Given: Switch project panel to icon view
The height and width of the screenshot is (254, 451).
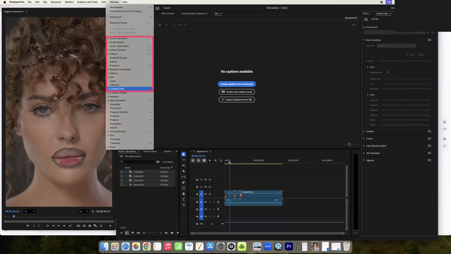Looking at the screenshot, I should [x=132, y=233].
